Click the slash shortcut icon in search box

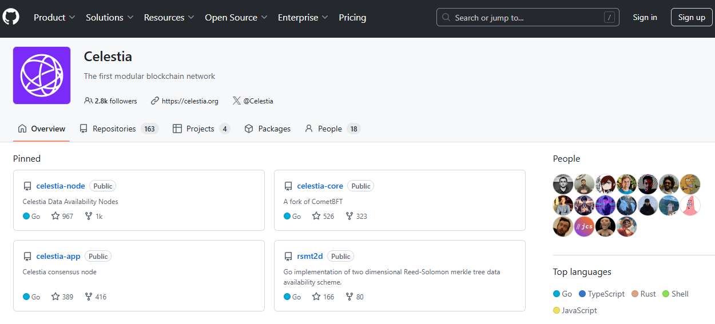coord(610,18)
